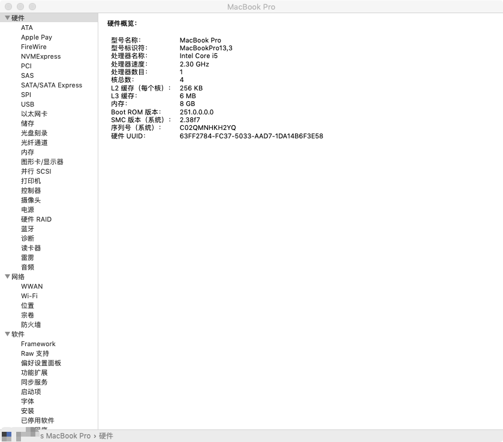The image size is (503, 442).
Task: Click the red close window button
Action: coord(8,6)
